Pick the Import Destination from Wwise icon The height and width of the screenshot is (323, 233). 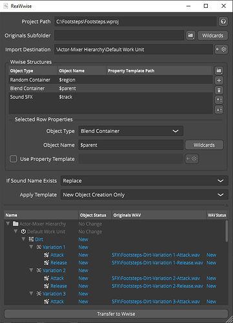pos(221,49)
